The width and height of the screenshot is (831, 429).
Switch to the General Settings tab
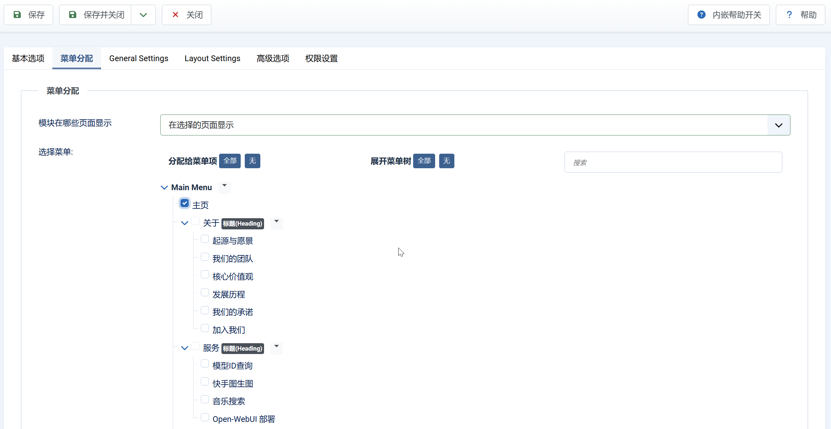[139, 58]
